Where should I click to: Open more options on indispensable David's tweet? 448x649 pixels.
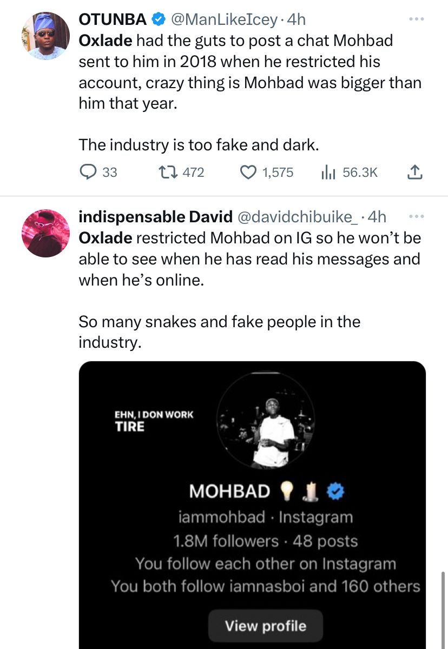[416, 217]
